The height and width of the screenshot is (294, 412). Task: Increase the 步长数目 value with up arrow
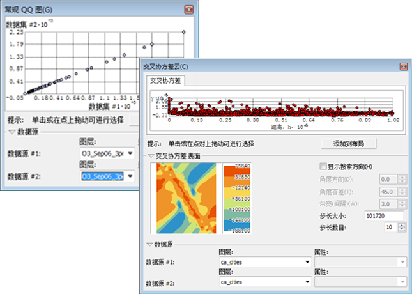402,225
